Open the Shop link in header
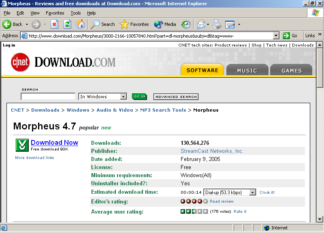This screenshot has width=324, height=233. 256,45
